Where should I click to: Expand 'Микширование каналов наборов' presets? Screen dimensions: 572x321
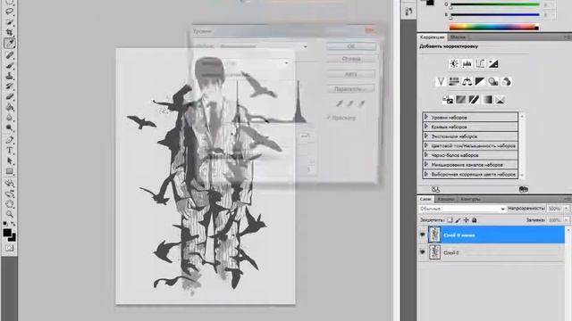(426, 164)
